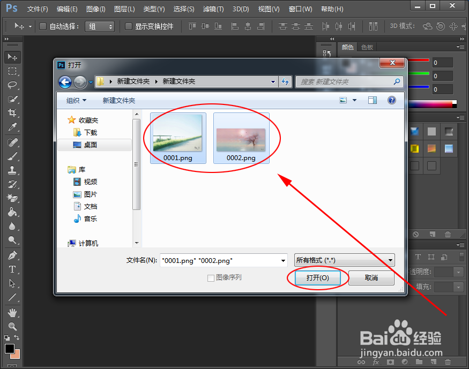
Task: Open the recent locations dropdown arrow
Action: tap(91, 82)
